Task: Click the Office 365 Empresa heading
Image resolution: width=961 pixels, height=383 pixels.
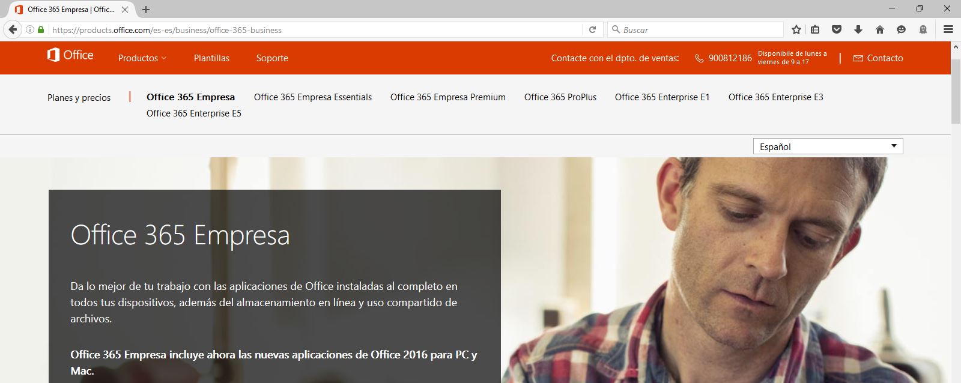Action: (180, 235)
